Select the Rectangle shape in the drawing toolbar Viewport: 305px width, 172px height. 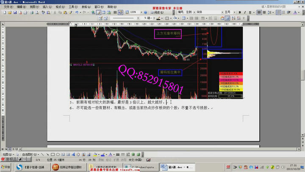coord(52,154)
